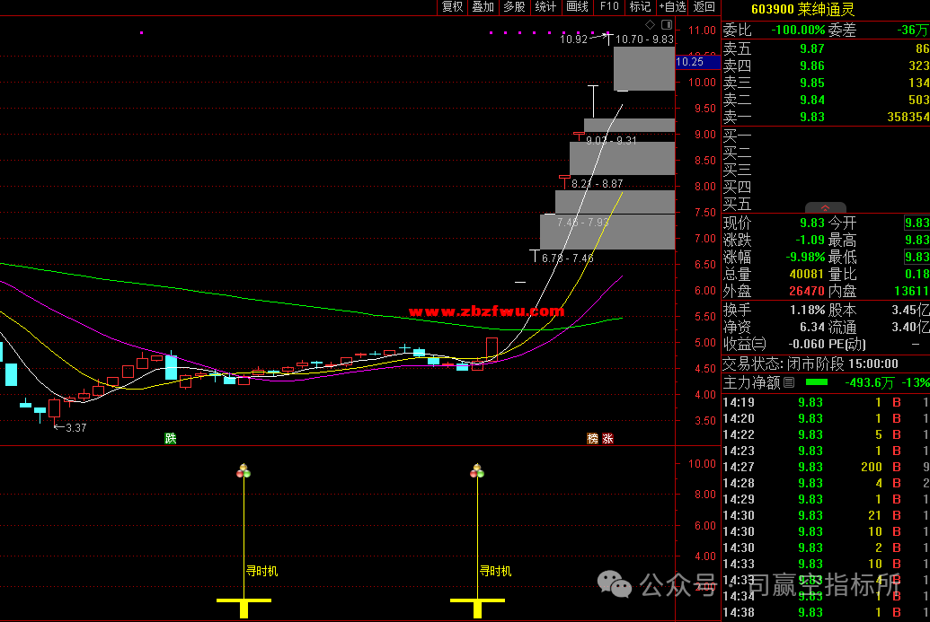The image size is (930, 622).
Task: Click the 换手 value 1.18%
Action: coord(807,310)
